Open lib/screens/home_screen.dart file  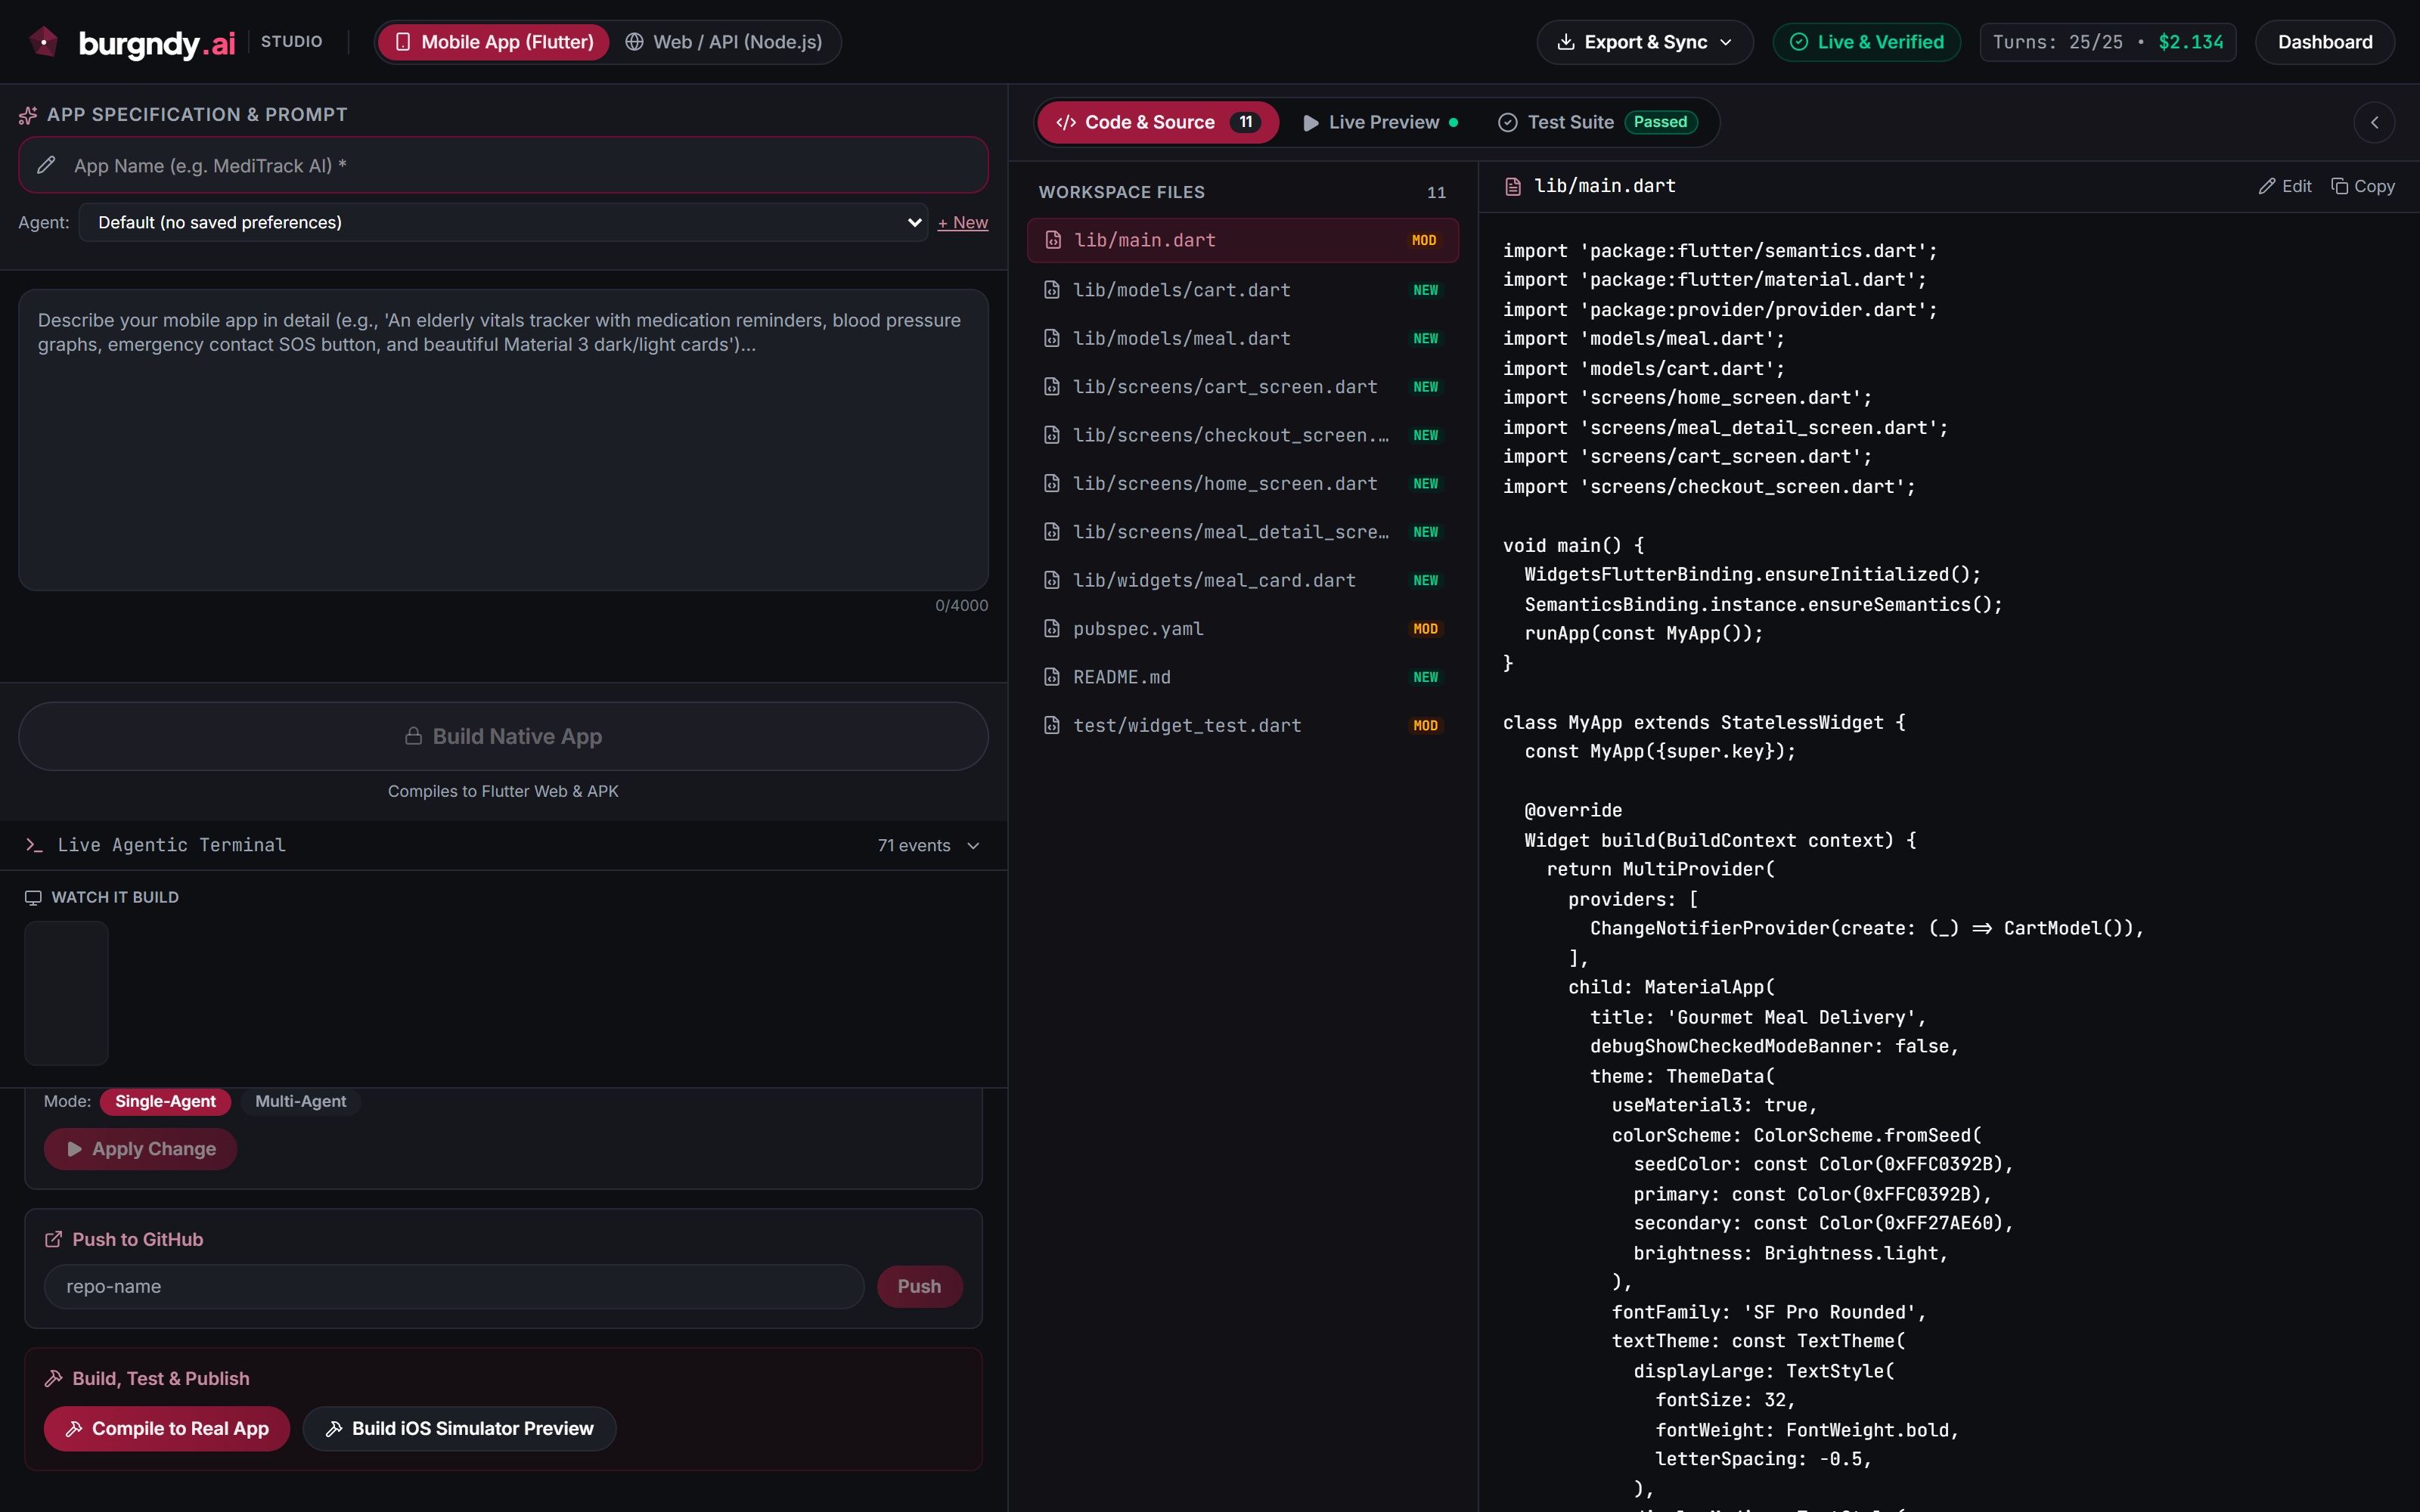1243,484
